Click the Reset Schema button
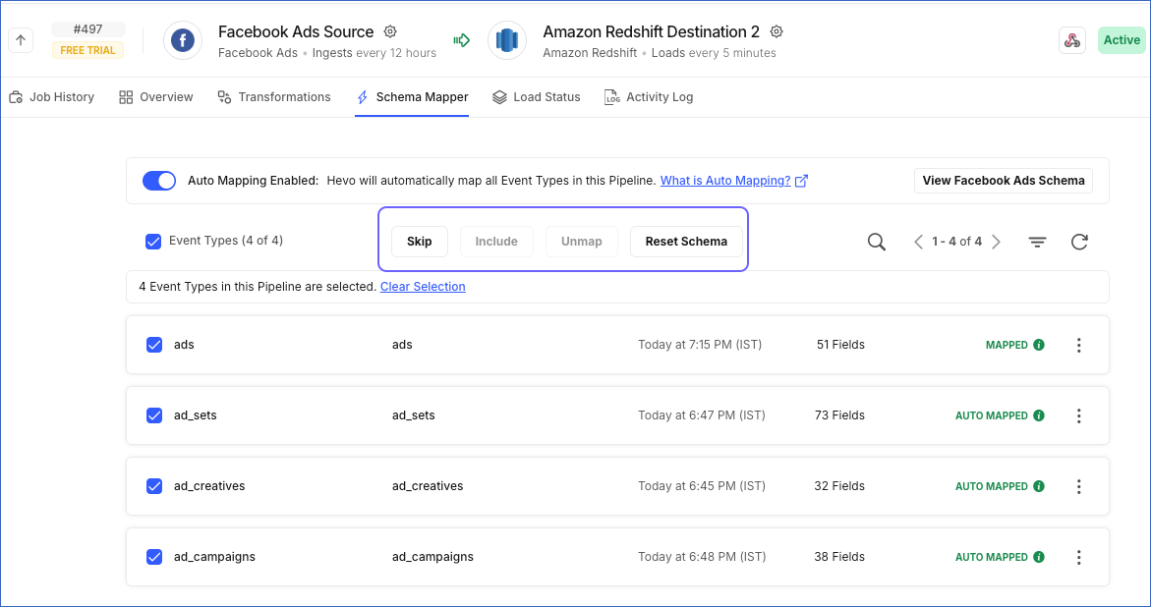1151x607 pixels. pos(686,242)
